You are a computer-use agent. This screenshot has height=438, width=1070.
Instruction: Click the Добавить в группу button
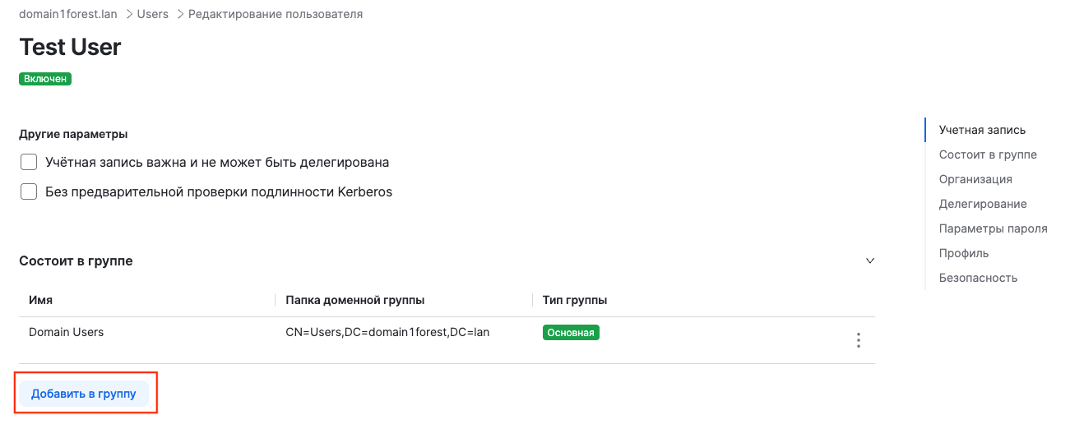click(x=84, y=394)
